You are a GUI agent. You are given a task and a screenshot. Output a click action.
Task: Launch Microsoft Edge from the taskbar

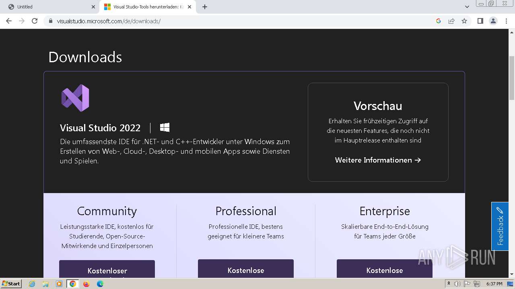(x=100, y=284)
